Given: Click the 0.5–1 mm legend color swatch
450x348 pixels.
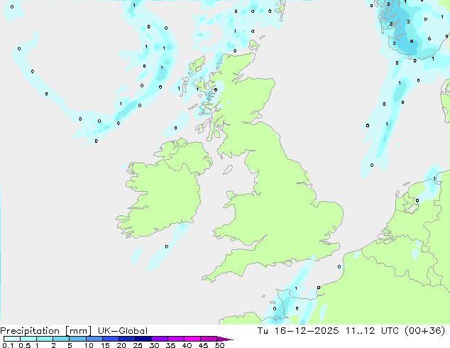Looking at the screenshot, I should [28, 339].
